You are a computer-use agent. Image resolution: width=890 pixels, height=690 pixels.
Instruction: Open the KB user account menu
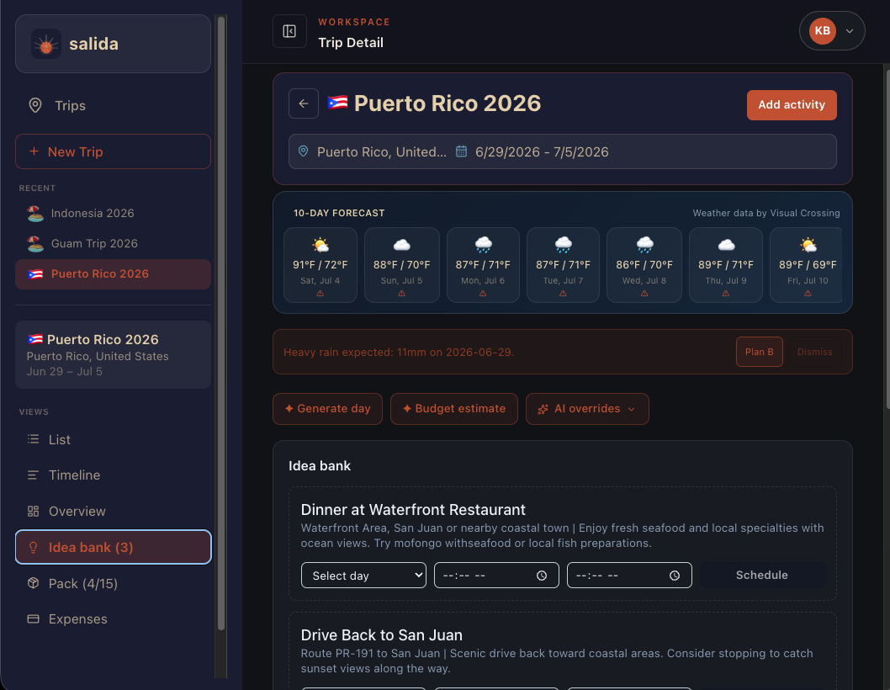point(832,30)
